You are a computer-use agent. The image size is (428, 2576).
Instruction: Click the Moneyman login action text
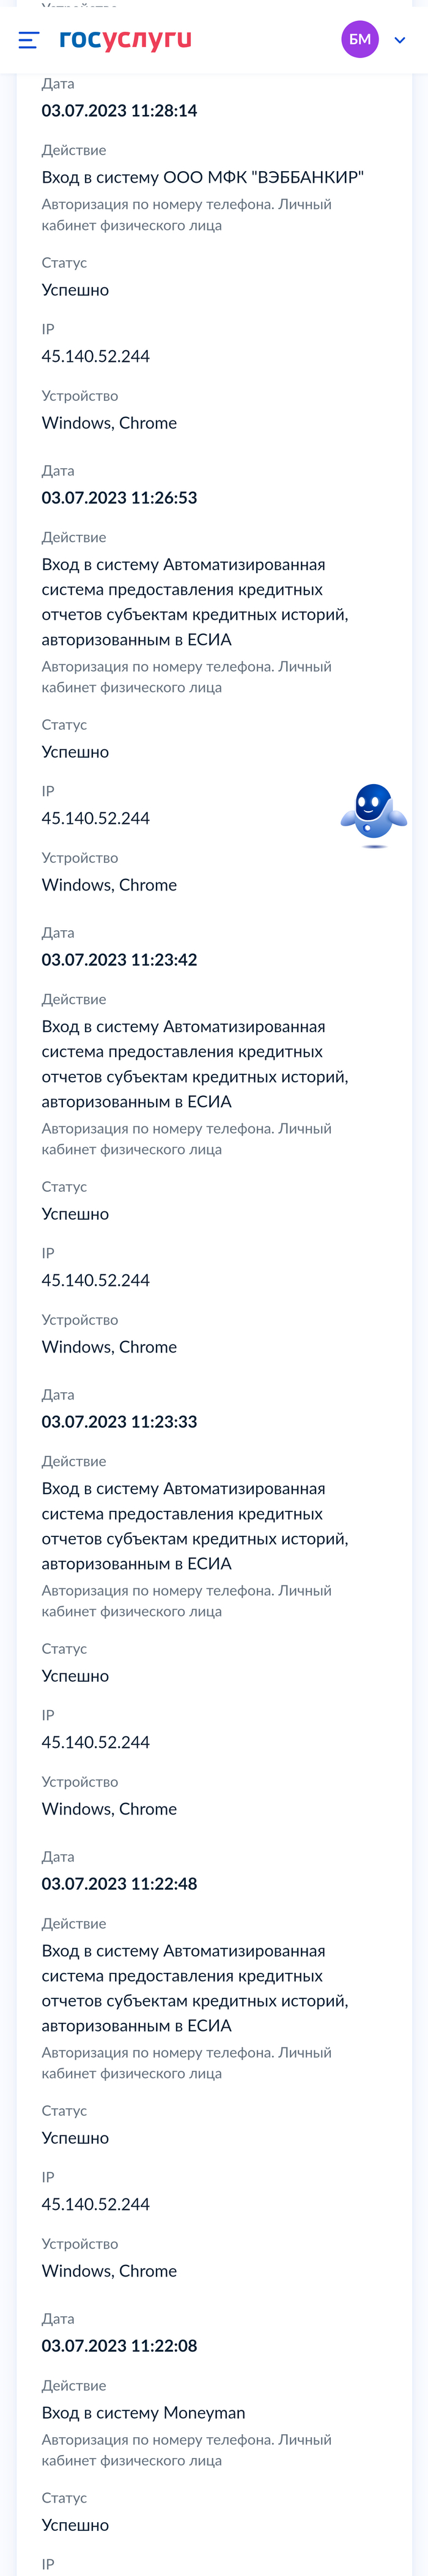(143, 2413)
